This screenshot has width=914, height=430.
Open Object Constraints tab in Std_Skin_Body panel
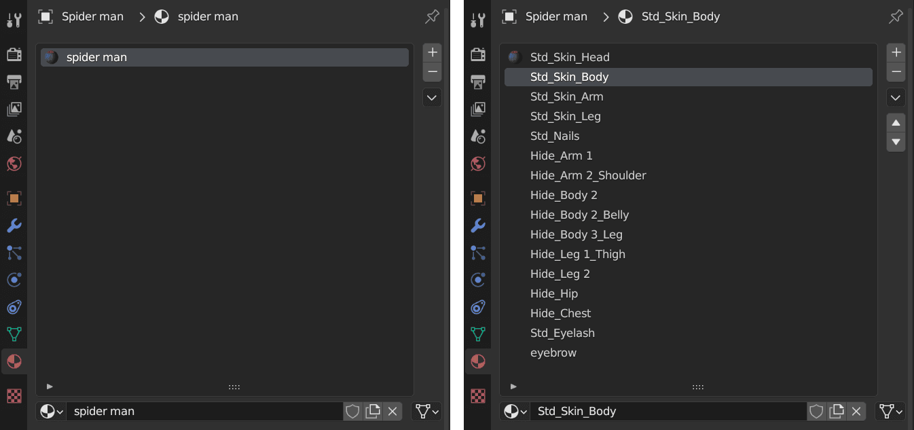pyautogui.click(x=478, y=307)
